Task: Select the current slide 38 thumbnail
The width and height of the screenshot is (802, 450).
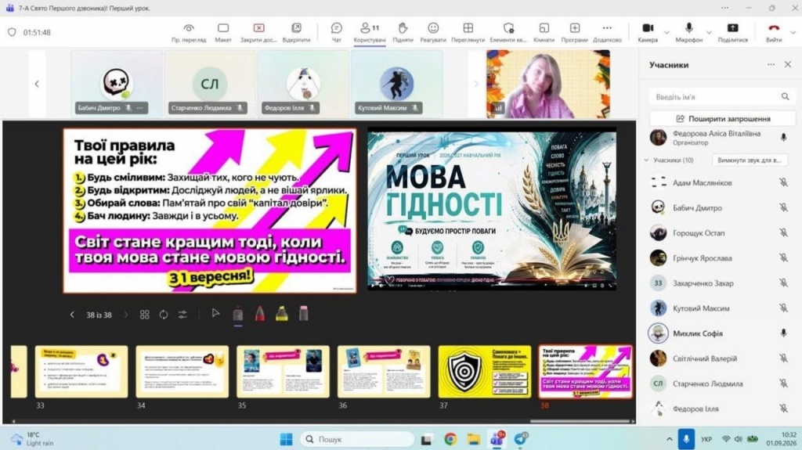Action: tap(586, 372)
